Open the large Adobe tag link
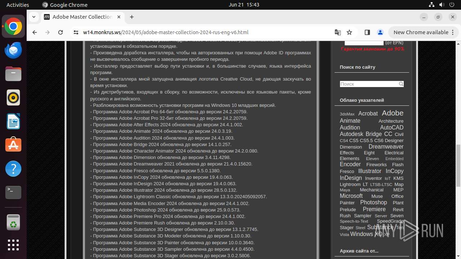The image size is (461, 259). click(x=393, y=113)
